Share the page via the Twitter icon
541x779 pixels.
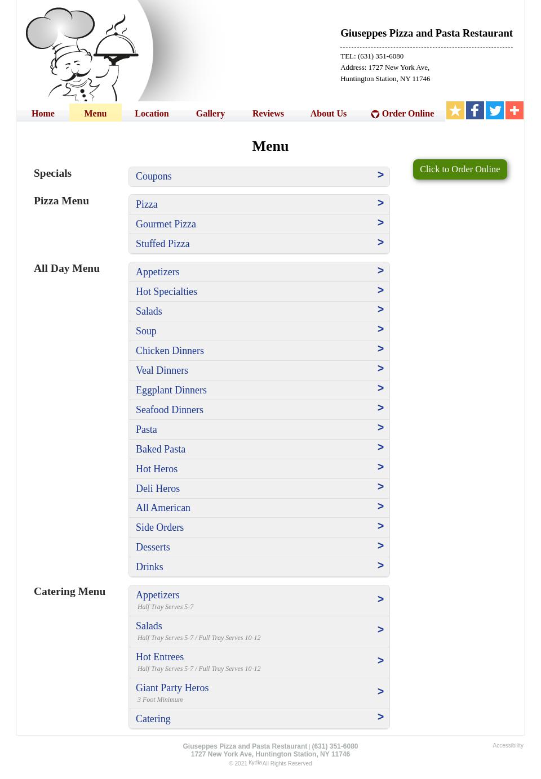click(x=495, y=110)
